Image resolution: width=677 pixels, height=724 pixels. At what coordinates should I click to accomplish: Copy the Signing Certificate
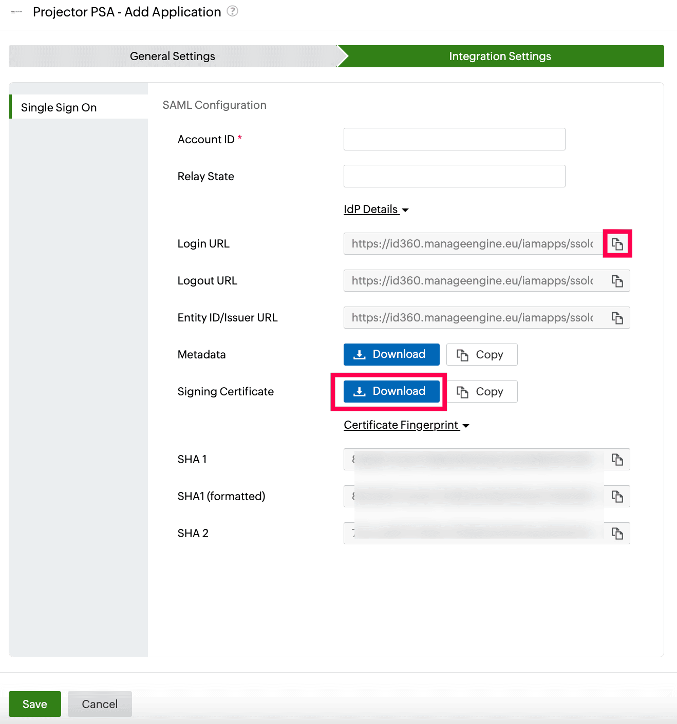click(481, 391)
